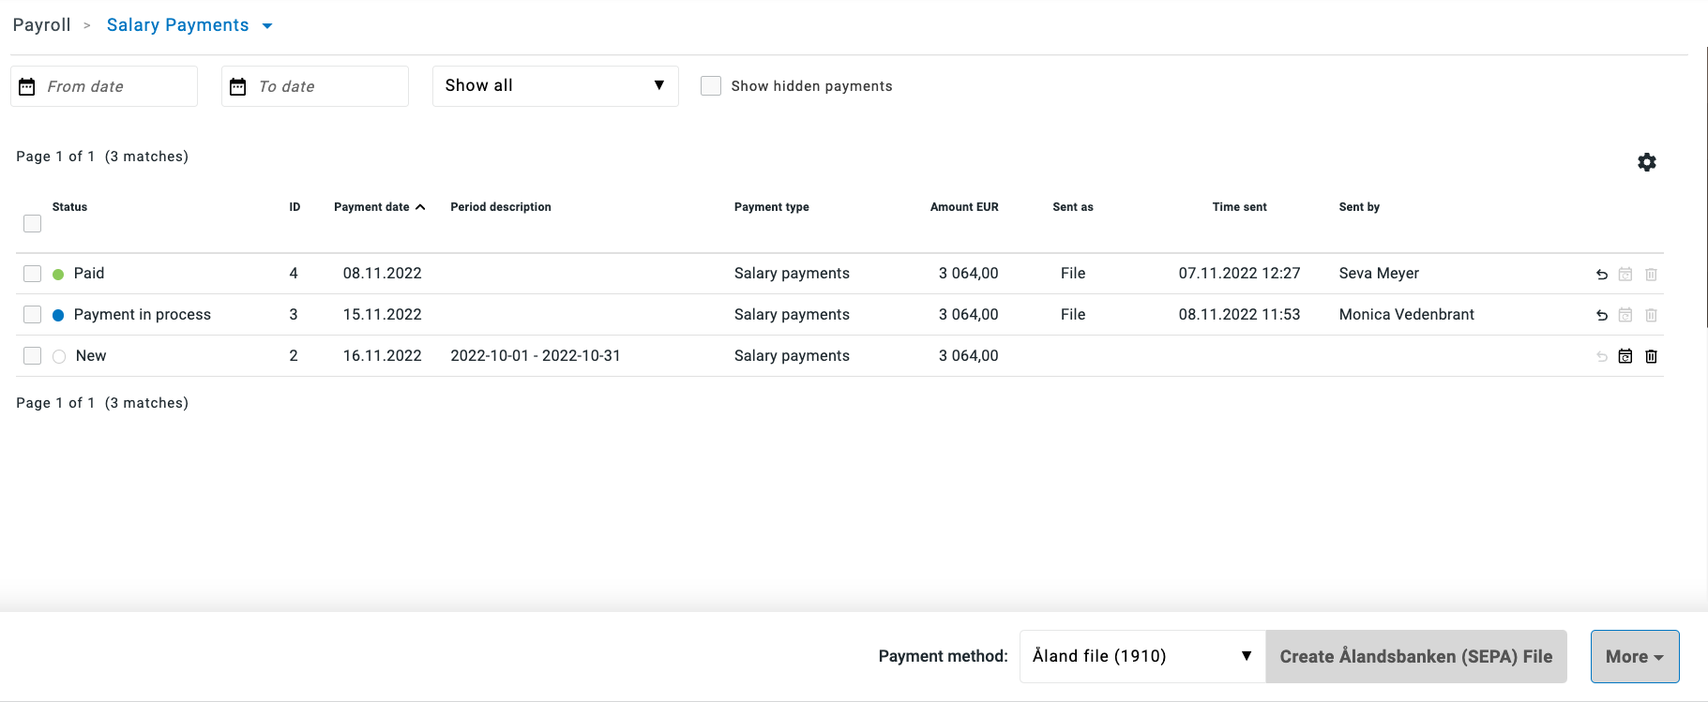Click the To date calendar icon
This screenshot has width=1708, height=702.
click(238, 86)
